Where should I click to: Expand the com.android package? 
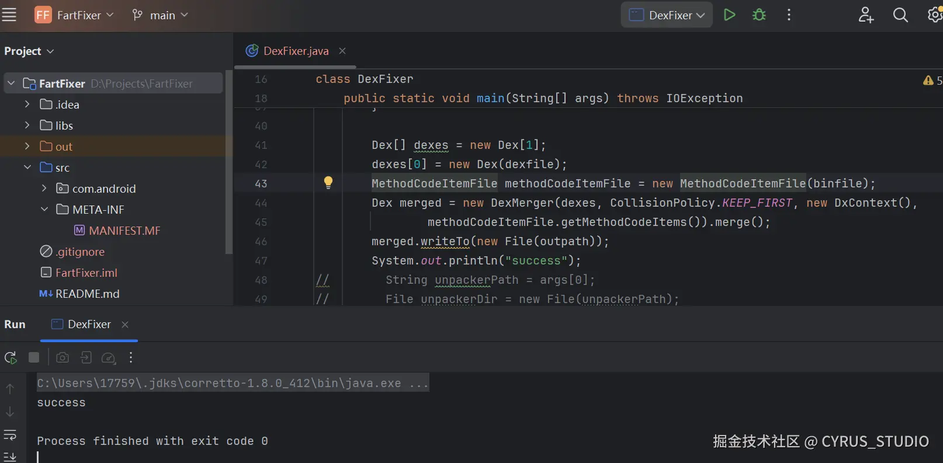click(44, 188)
